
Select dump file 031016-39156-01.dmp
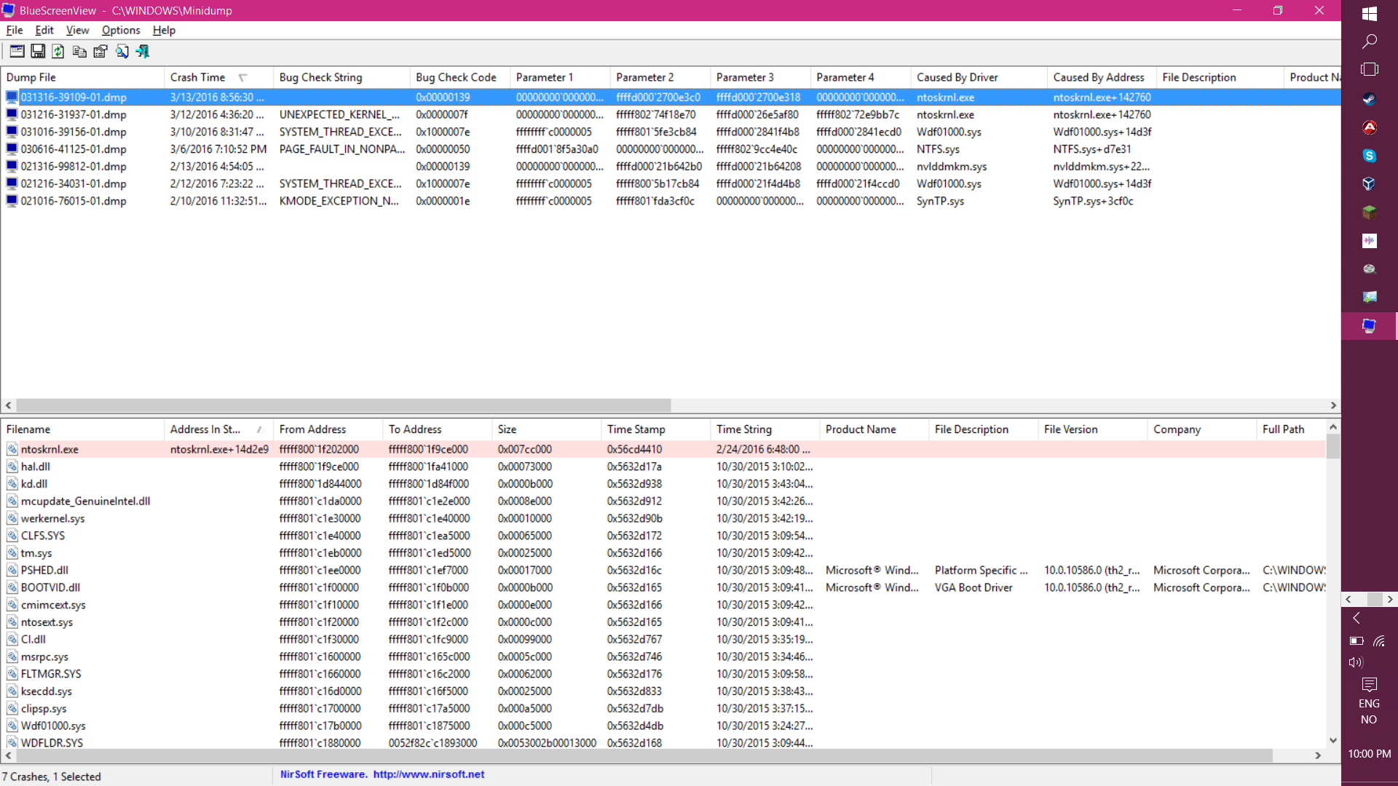click(x=74, y=132)
